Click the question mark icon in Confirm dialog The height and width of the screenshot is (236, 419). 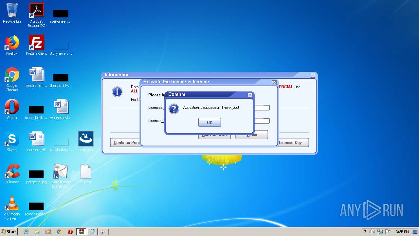point(174,109)
